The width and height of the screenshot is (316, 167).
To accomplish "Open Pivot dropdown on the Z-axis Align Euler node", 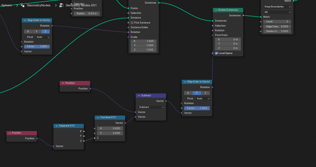I will pyautogui.click(x=43, y=37).
